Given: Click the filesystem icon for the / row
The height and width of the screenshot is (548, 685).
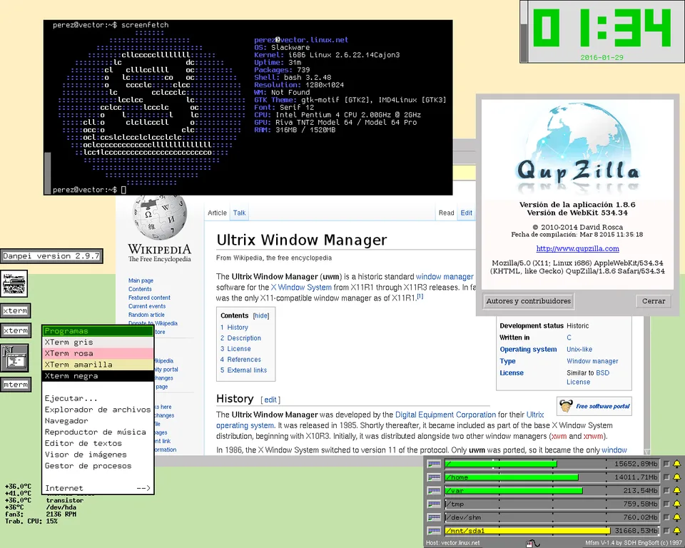Looking at the screenshot, I should pyautogui.click(x=434, y=464).
